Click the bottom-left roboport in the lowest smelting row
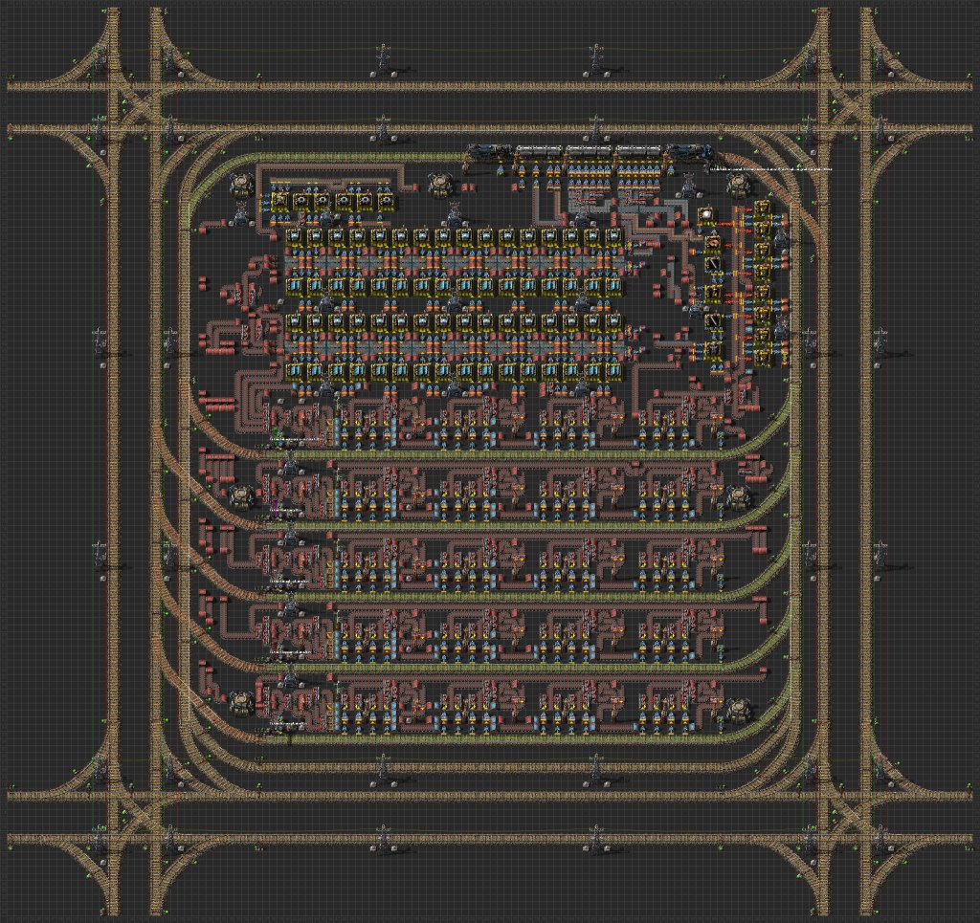The image size is (980, 923). 240,703
